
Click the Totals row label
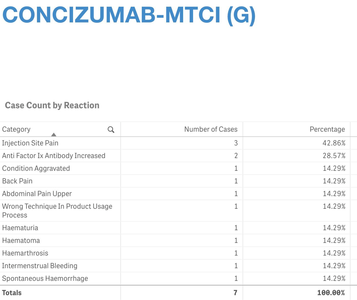12,293
